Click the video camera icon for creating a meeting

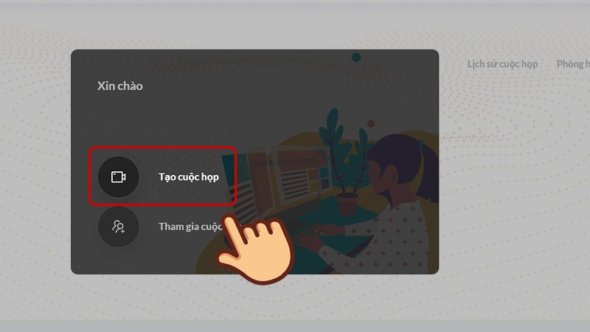coord(118,177)
